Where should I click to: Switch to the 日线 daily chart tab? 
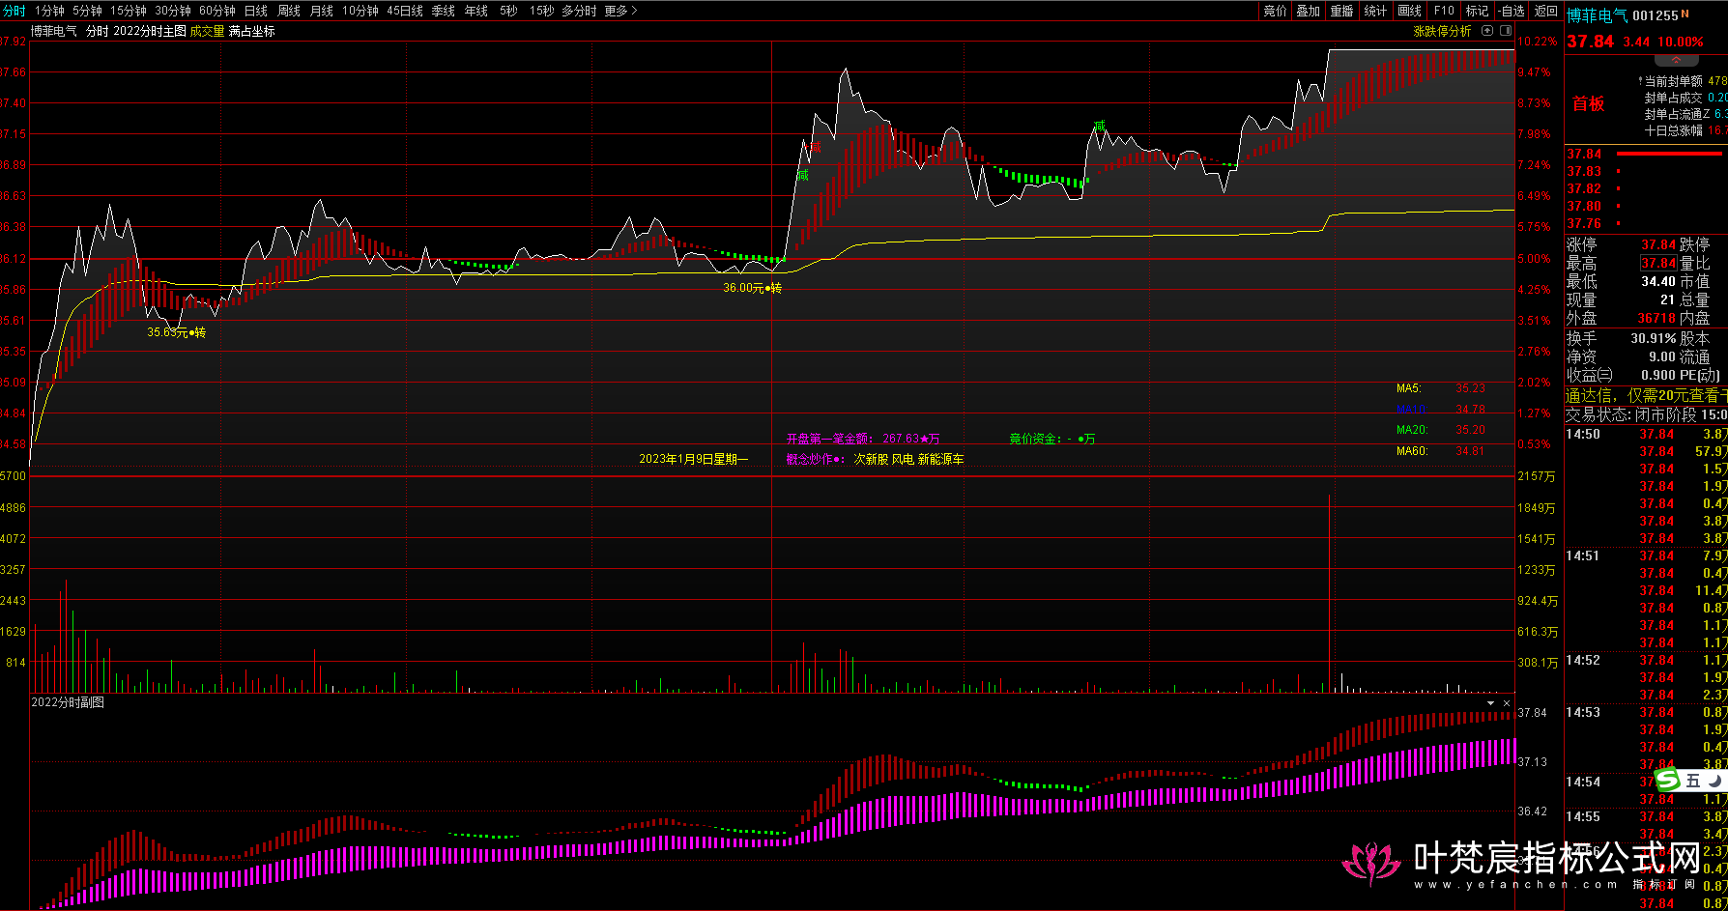(255, 11)
